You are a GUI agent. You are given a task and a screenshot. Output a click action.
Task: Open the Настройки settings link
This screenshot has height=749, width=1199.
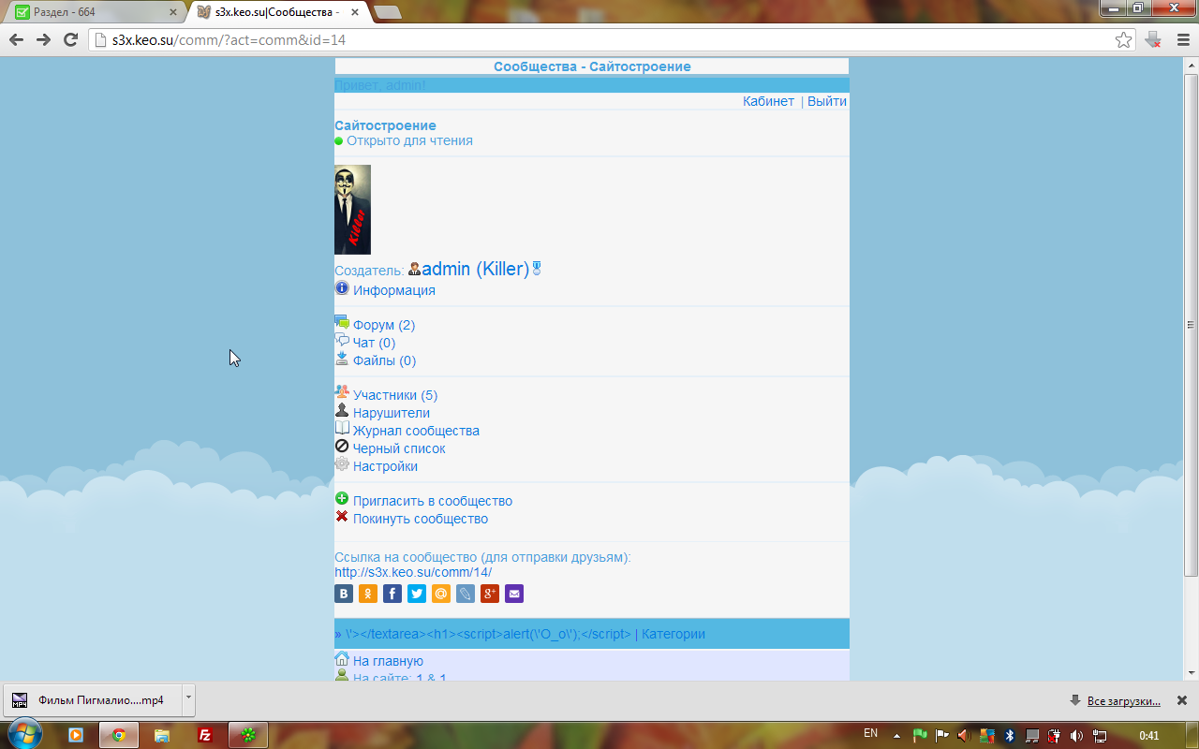click(x=385, y=466)
